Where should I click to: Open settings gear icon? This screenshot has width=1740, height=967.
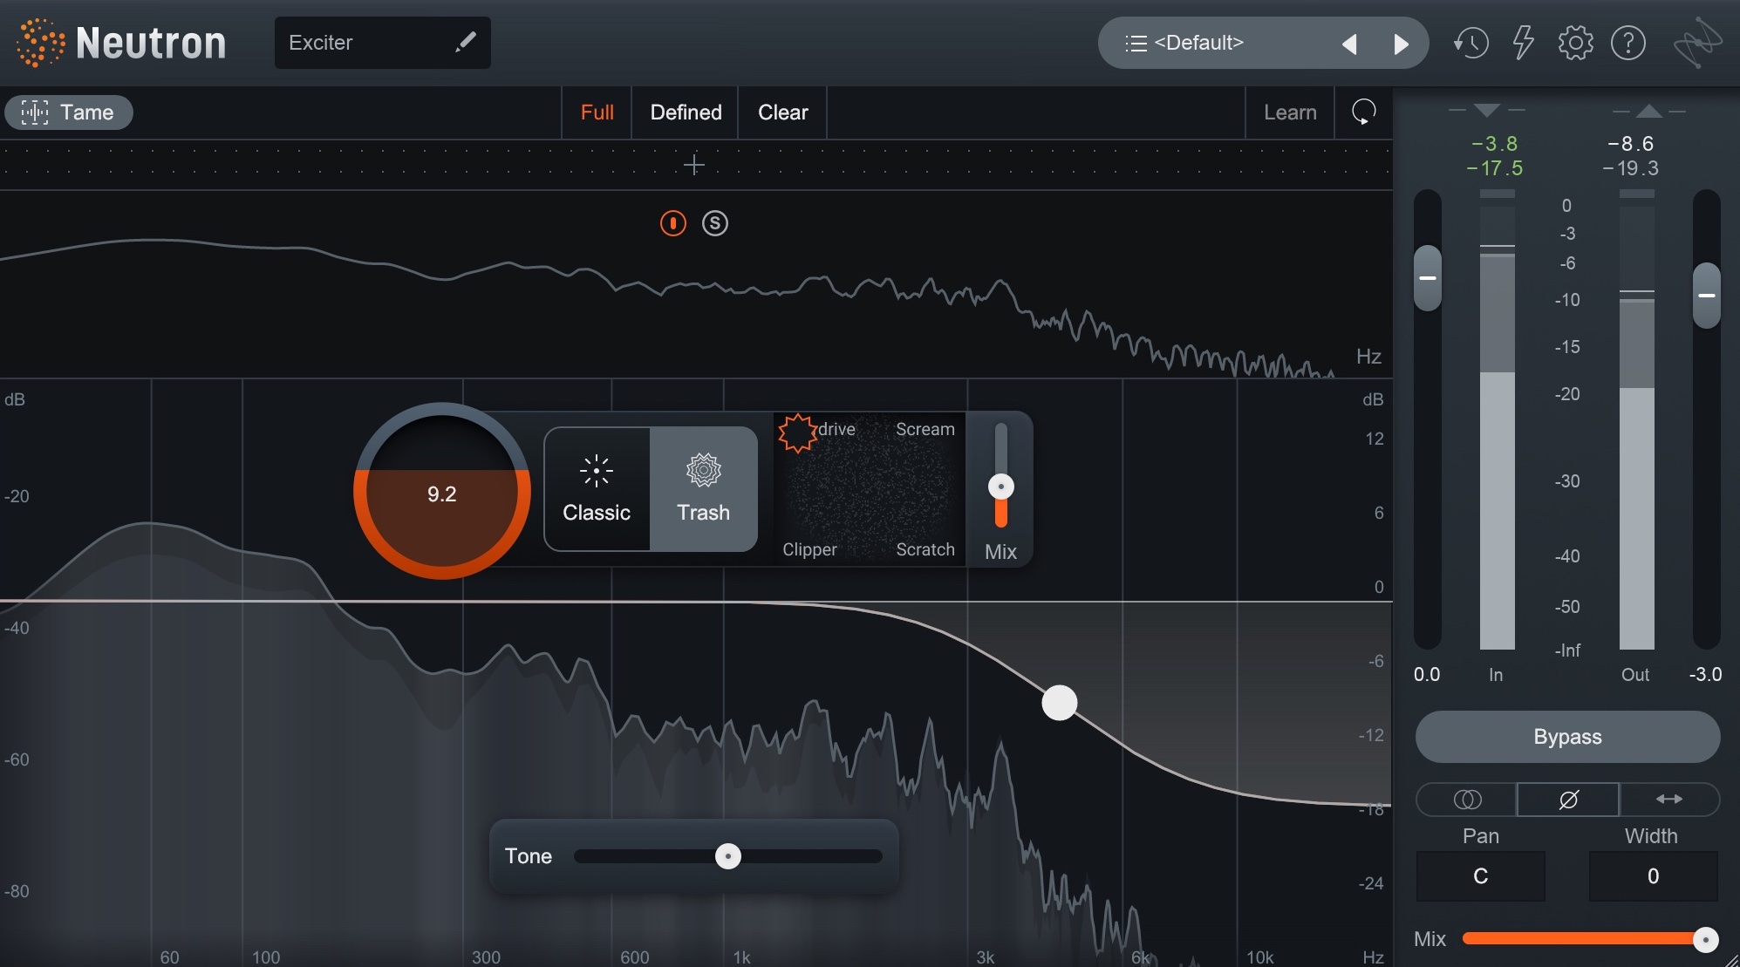click(x=1575, y=43)
